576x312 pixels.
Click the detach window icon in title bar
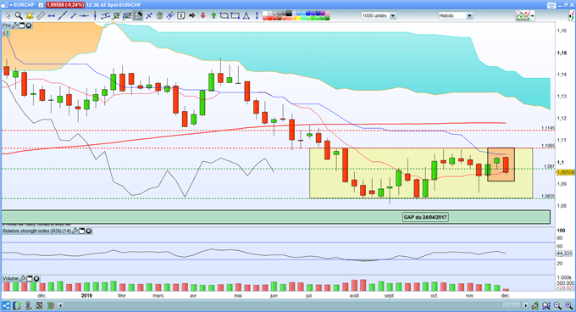(x=566, y=4)
